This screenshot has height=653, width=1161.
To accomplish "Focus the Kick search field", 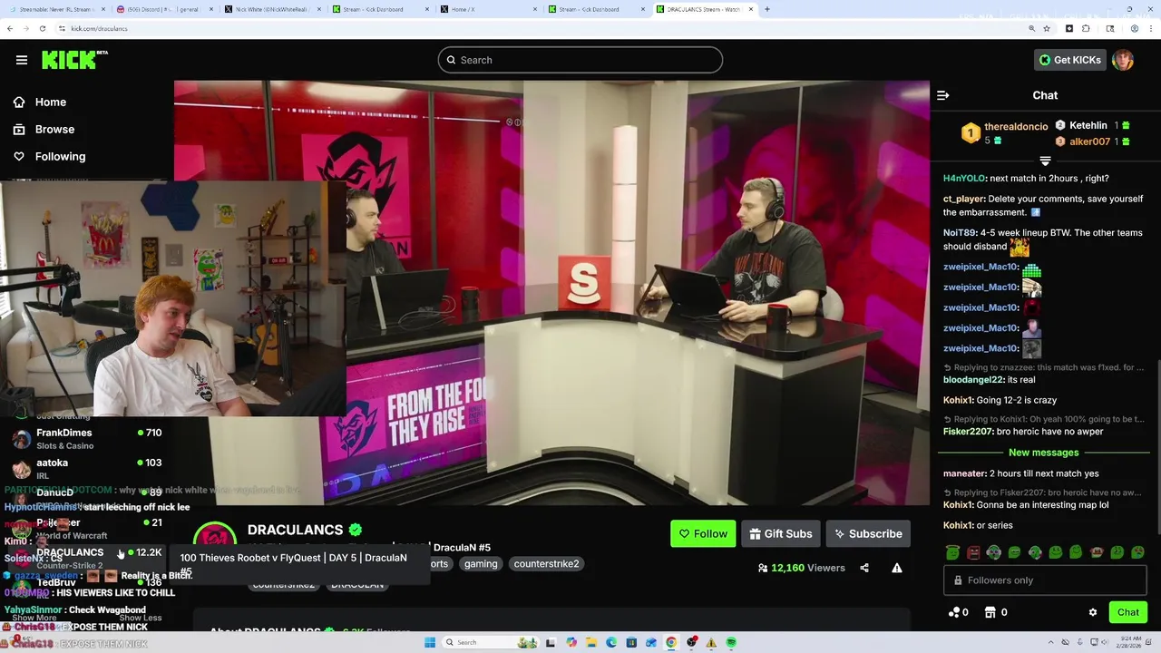I will click(x=580, y=60).
